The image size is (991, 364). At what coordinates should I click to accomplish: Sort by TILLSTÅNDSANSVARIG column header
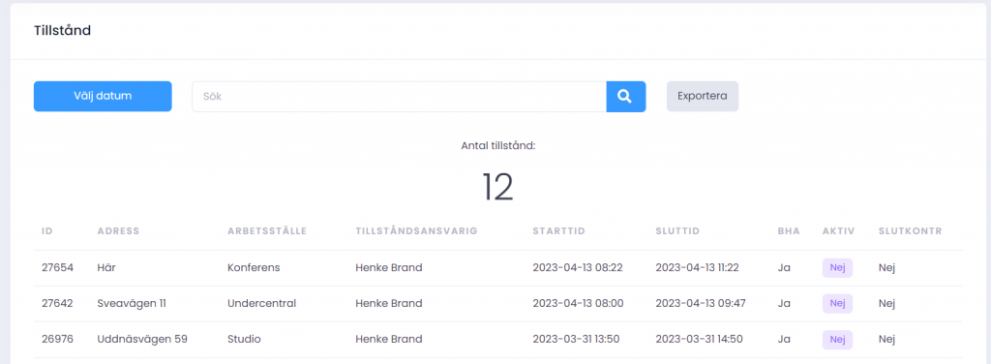pyautogui.click(x=416, y=231)
